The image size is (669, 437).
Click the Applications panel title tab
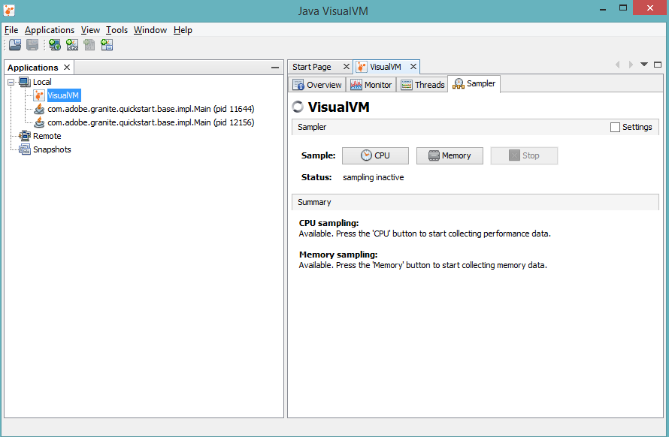coord(33,68)
